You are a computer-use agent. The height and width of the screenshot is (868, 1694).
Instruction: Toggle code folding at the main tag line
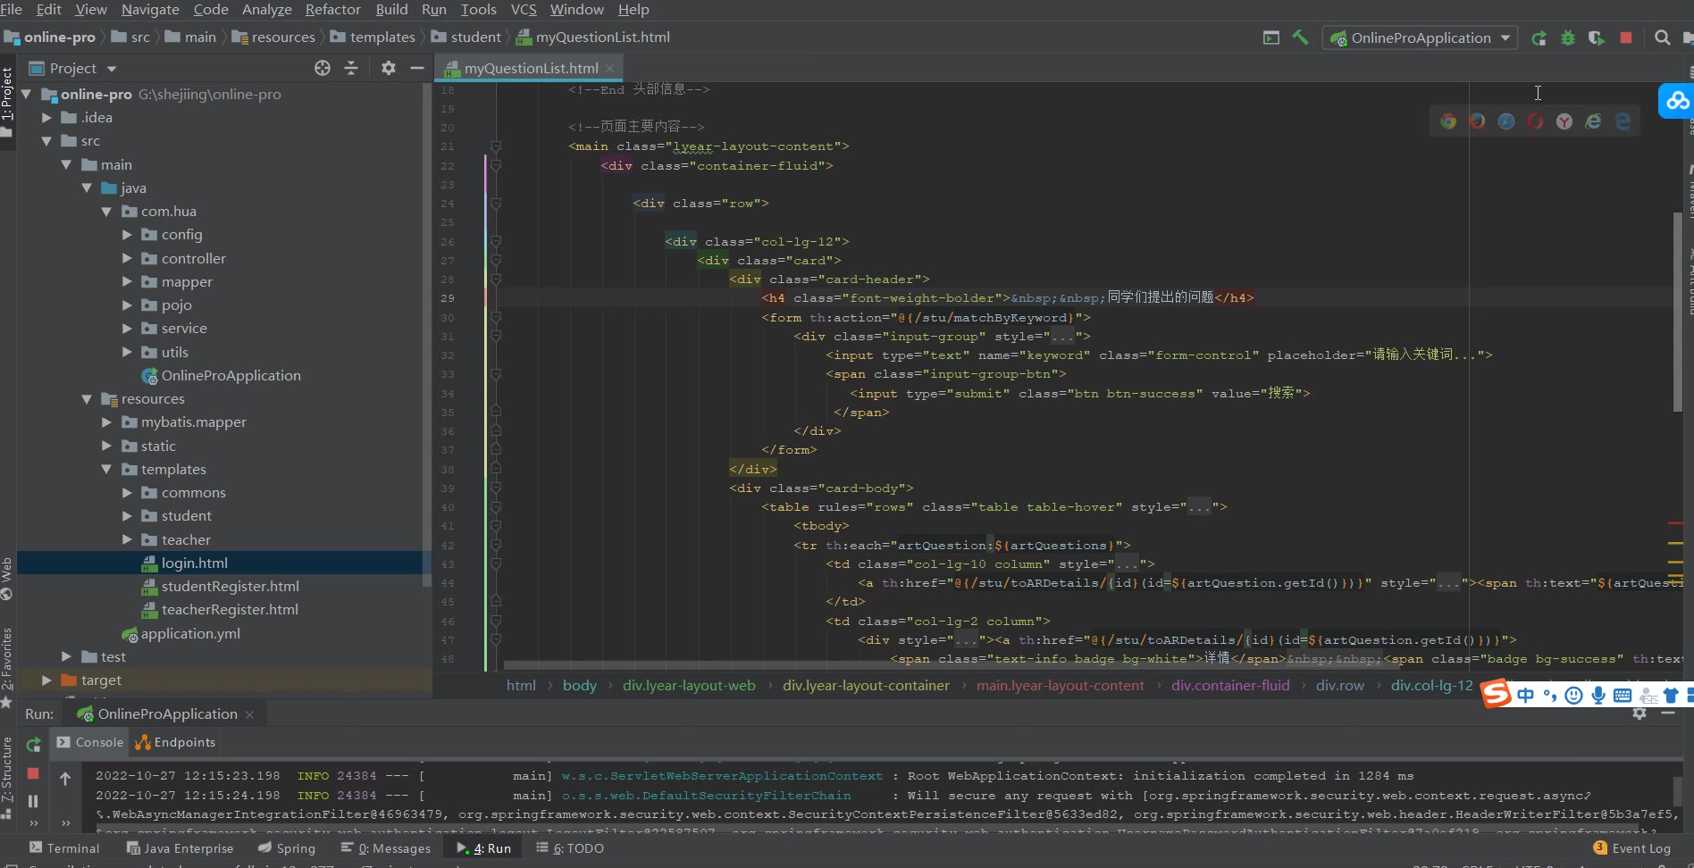(496, 146)
